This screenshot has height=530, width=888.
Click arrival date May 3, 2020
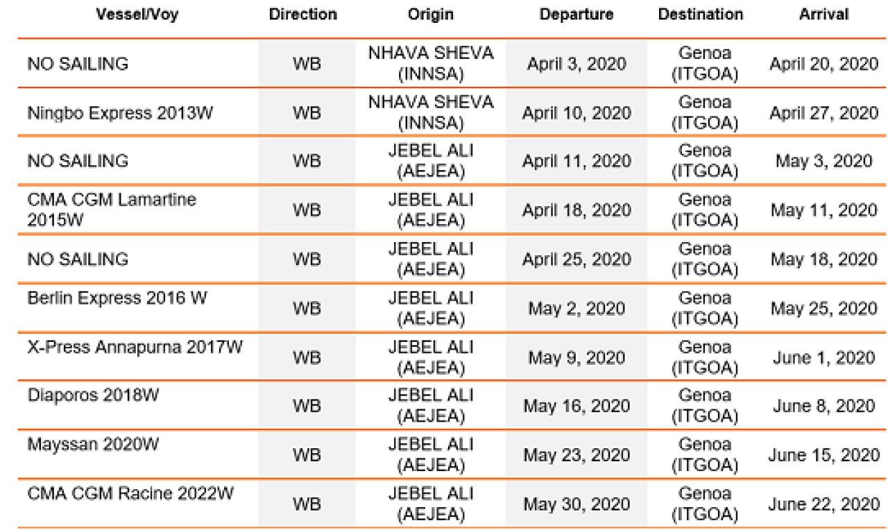823,161
